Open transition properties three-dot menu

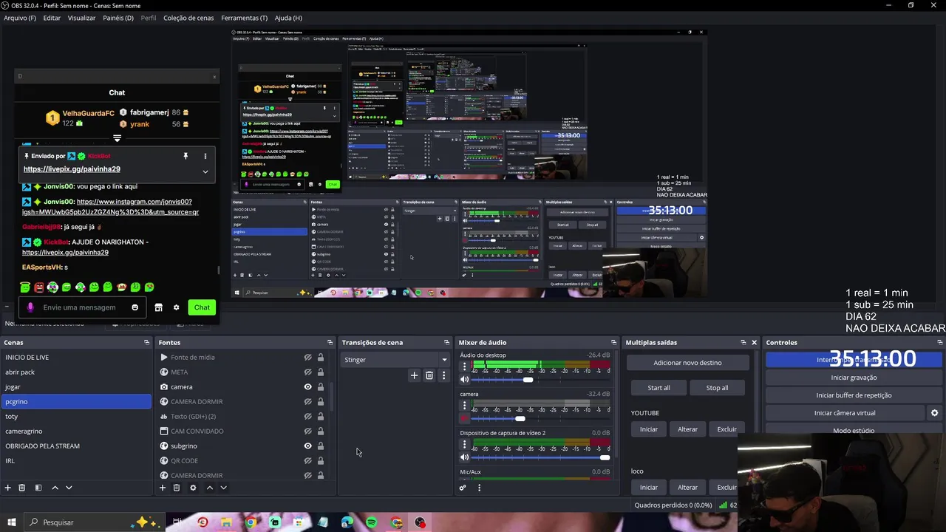click(x=443, y=375)
